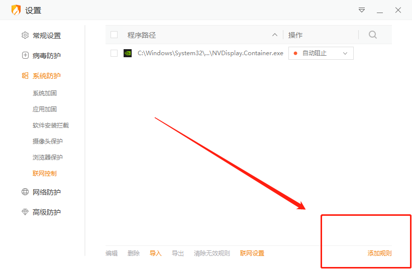Click the 常规设置 gear icon

pyautogui.click(x=25, y=35)
